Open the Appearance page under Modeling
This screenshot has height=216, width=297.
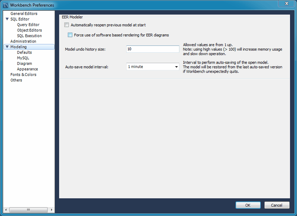(x=27, y=69)
